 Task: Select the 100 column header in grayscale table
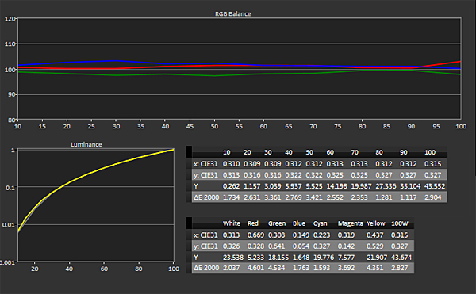tap(430, 152)
